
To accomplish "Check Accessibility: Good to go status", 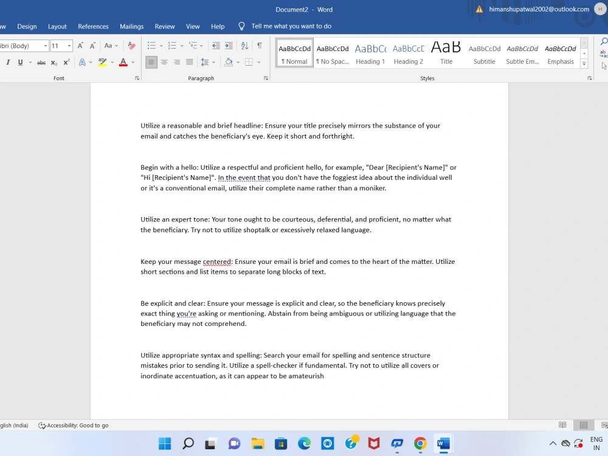I will (74, 426).
